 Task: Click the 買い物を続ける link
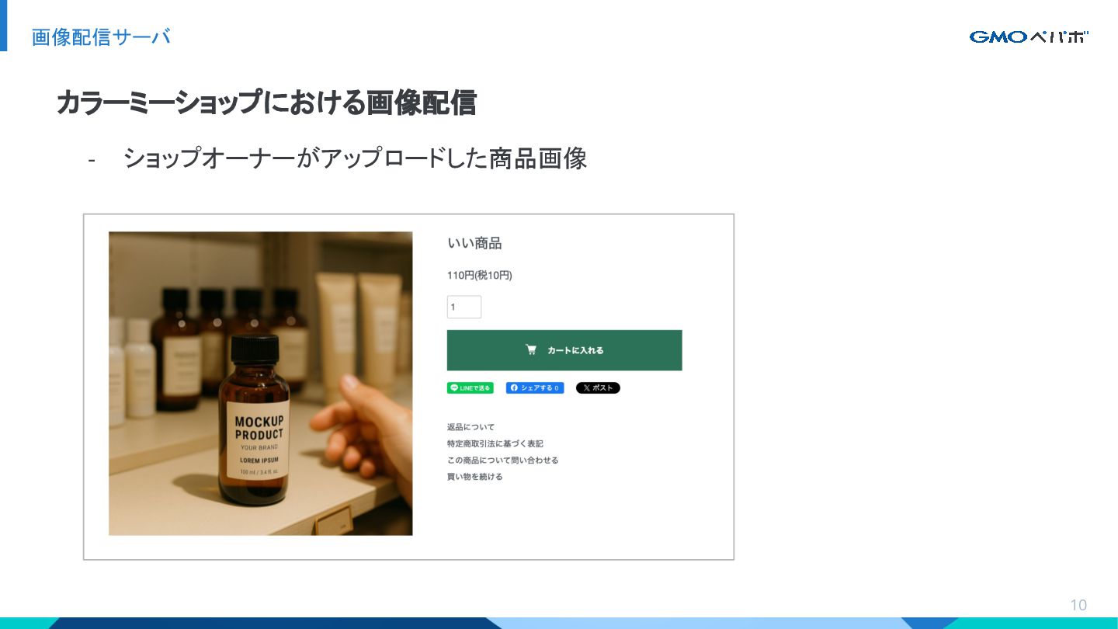coord(475,477)
